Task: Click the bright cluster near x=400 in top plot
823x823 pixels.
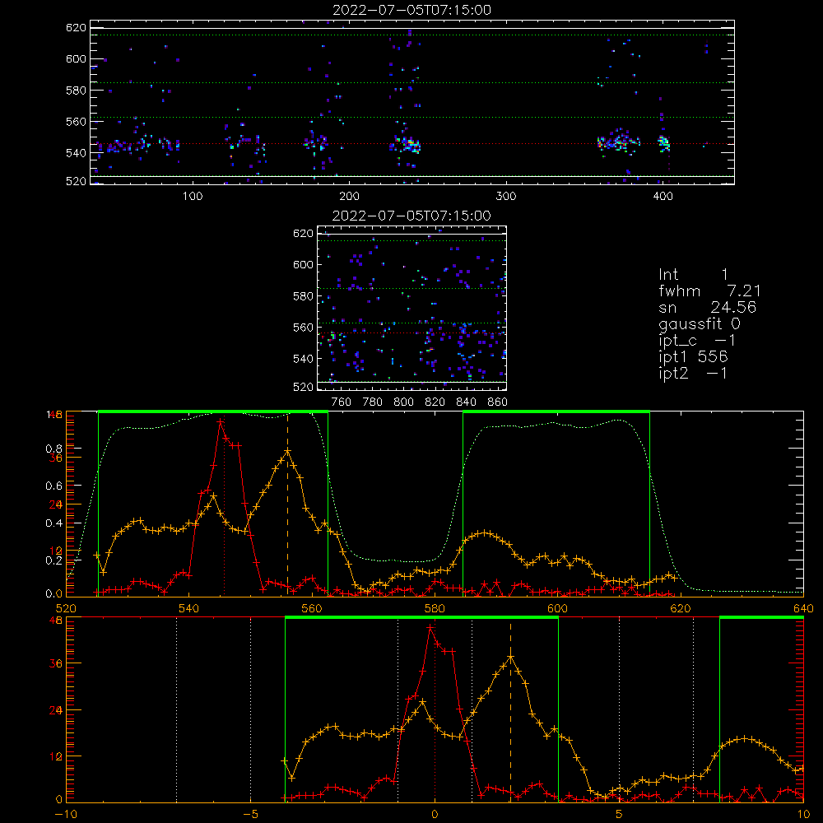Action: [x=664, y=142]
